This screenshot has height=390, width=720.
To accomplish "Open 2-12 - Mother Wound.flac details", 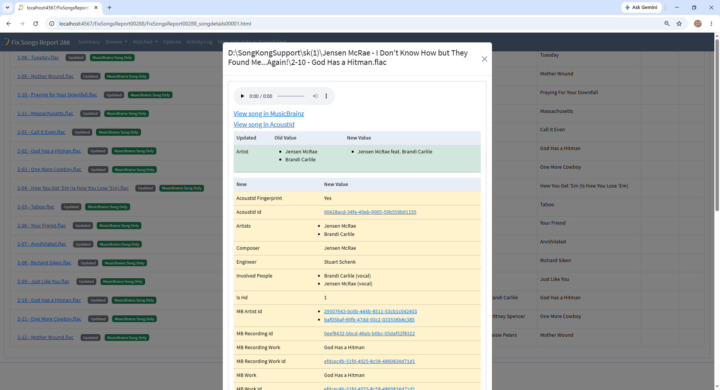I will point(45,337).
